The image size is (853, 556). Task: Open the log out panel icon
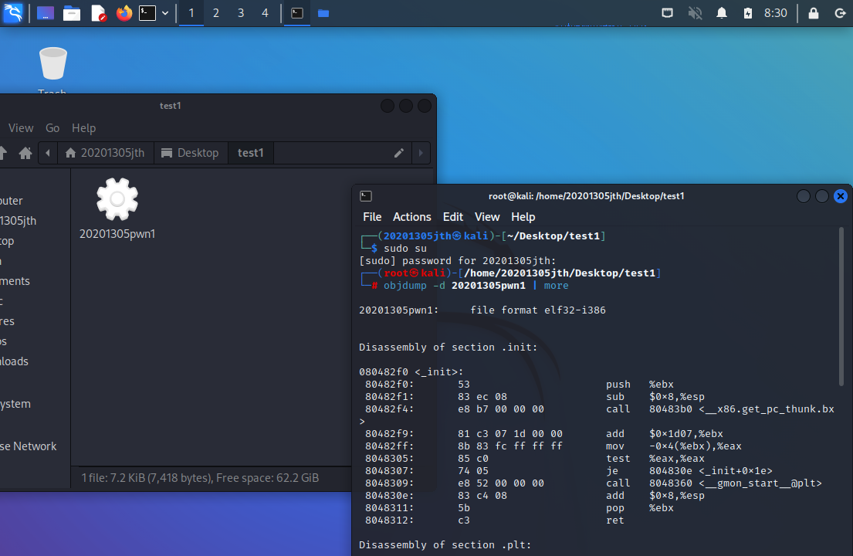pyautogui.click(x=840, y=13)
